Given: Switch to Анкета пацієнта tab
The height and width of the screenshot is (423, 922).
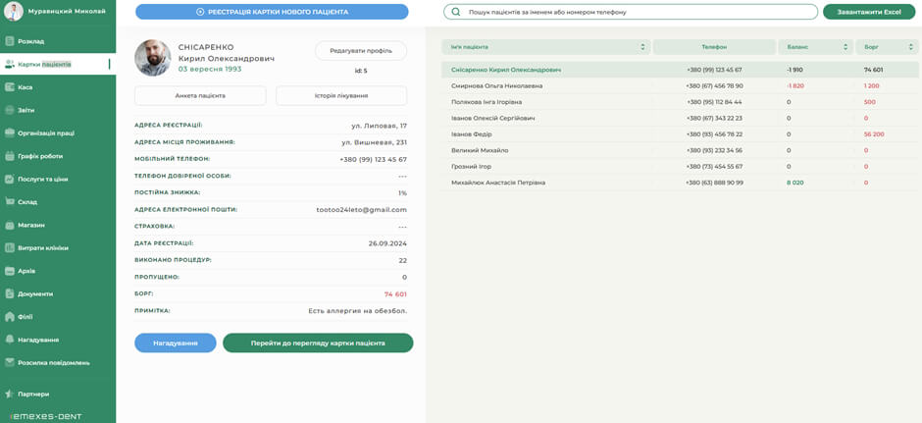Looking at the screenshot, I should 200,95.
